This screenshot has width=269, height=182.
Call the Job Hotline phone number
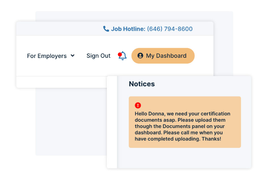[170, 29]
